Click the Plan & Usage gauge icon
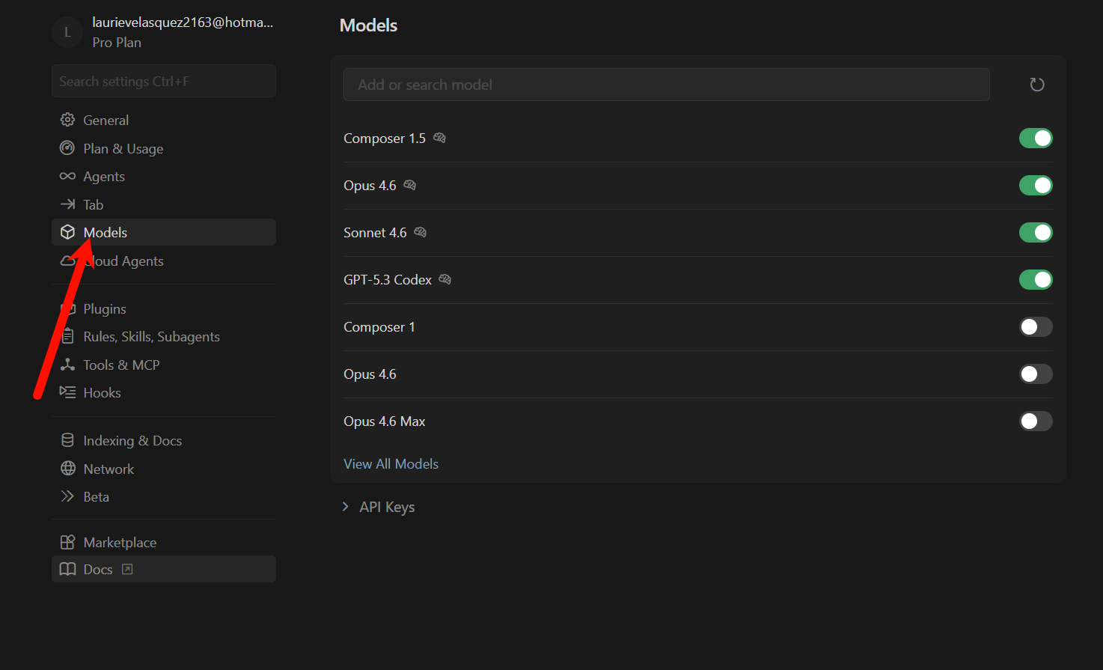This screenshot has width=1103, height=670. click(x=67, y=148)
